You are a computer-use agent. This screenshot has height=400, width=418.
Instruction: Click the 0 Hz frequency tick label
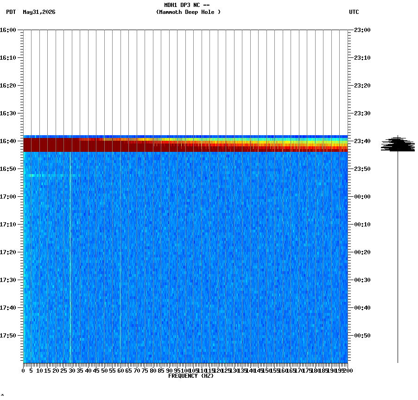pos(24,371)
